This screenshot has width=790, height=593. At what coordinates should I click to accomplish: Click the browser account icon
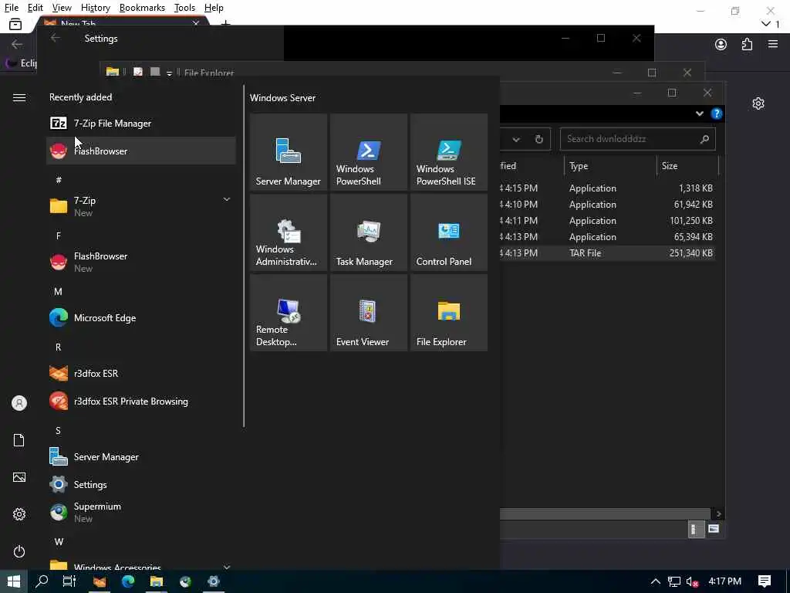click(721, 44)
